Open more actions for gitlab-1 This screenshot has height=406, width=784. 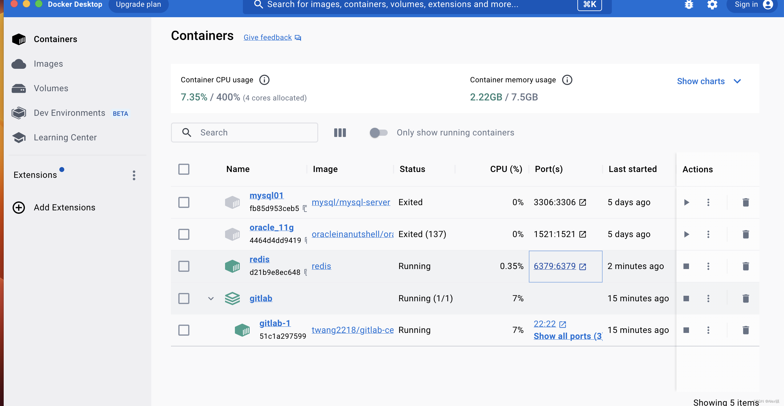(x=708, y=330)
